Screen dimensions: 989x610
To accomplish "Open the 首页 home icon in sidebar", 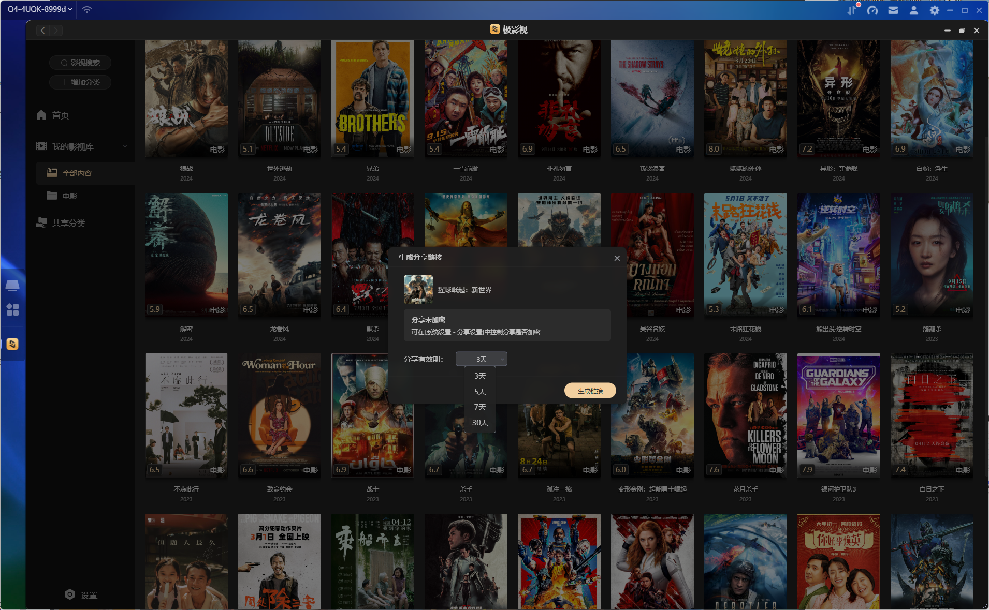I will pyautogui.click(x=41, y=115).
